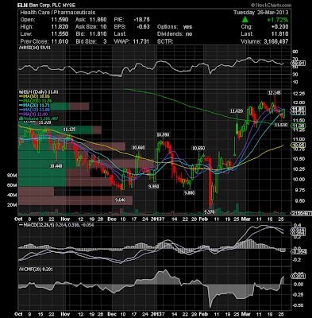This screenshot has height=318, width=312.
Task: Select the Low value 11.550
Action: tap(60, 34)
